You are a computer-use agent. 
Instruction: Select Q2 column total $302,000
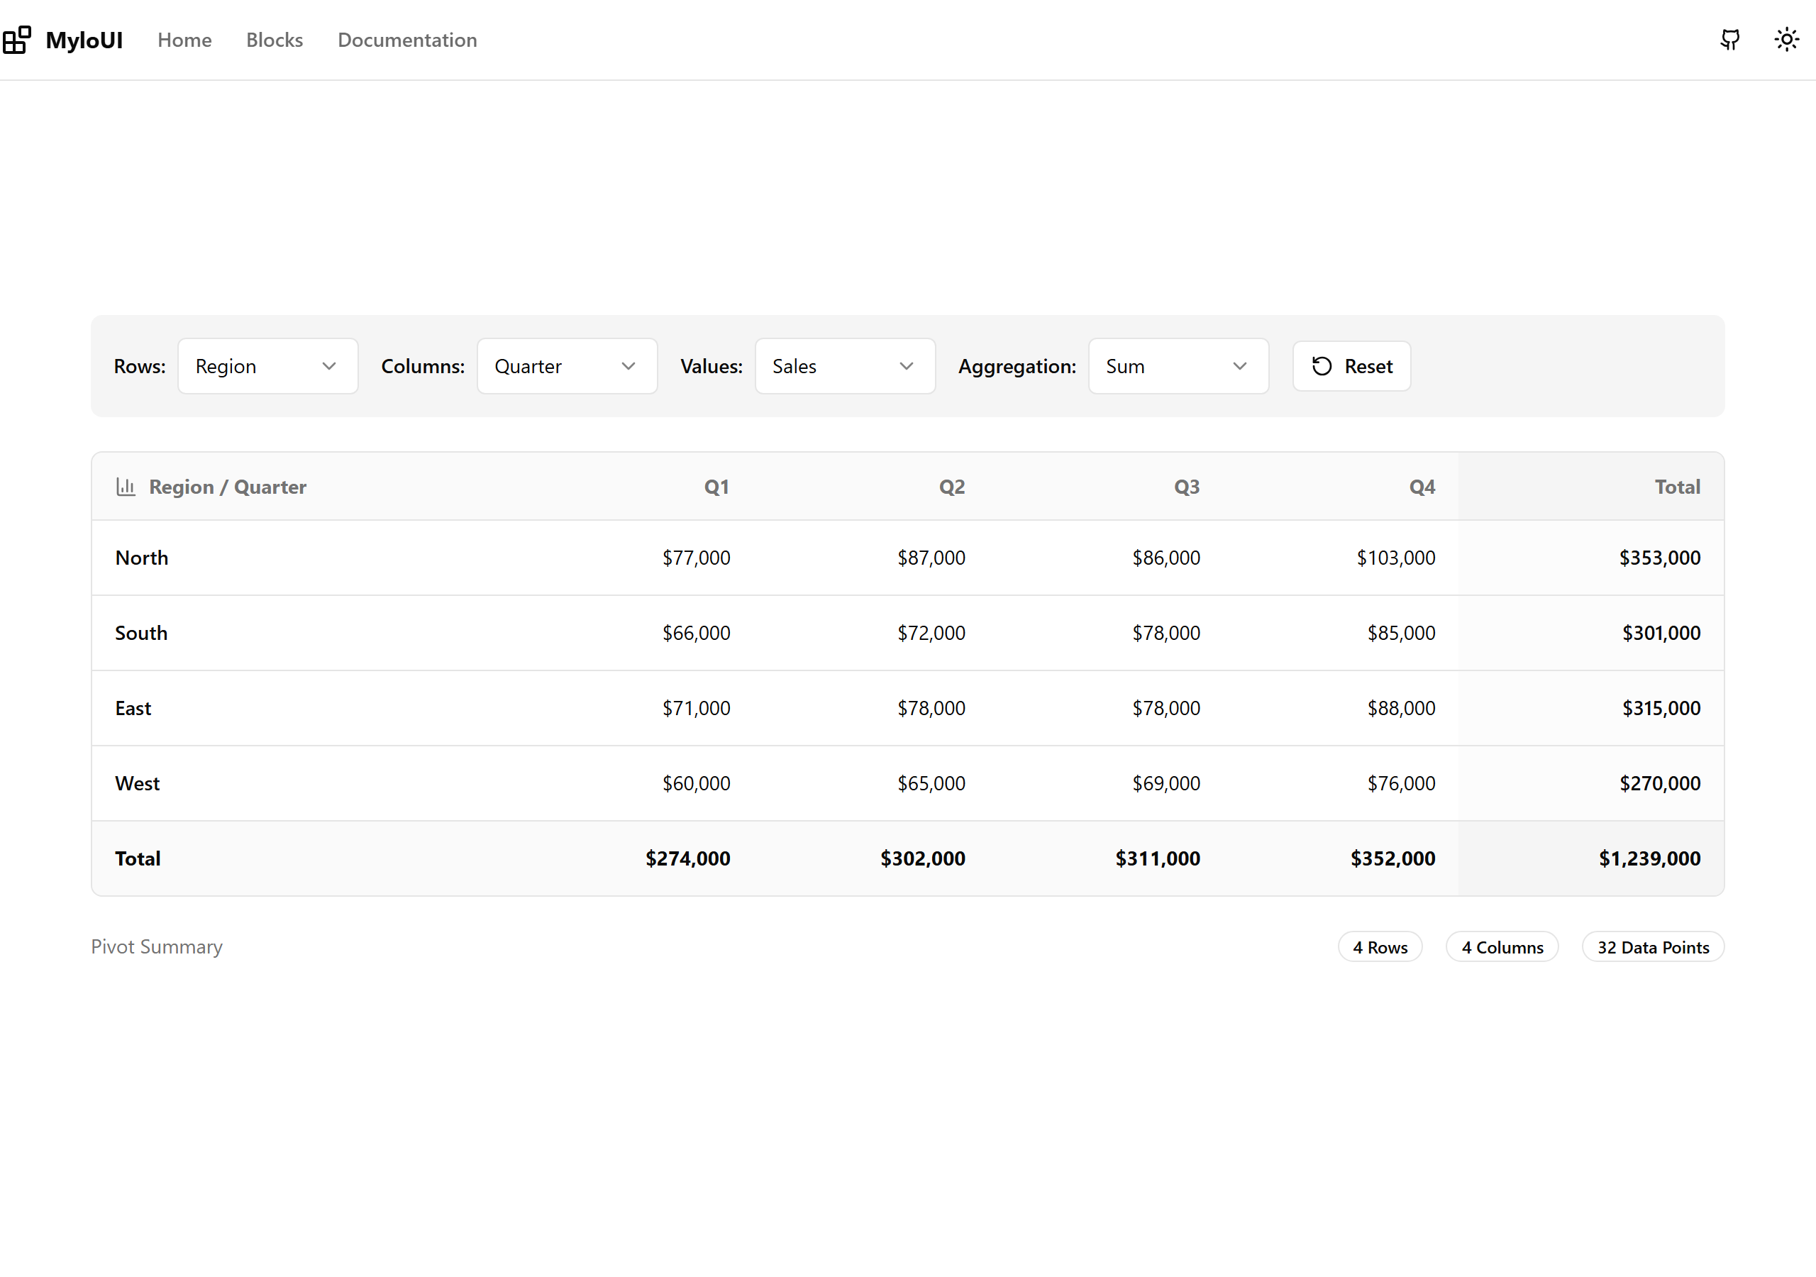click(922, 858)
